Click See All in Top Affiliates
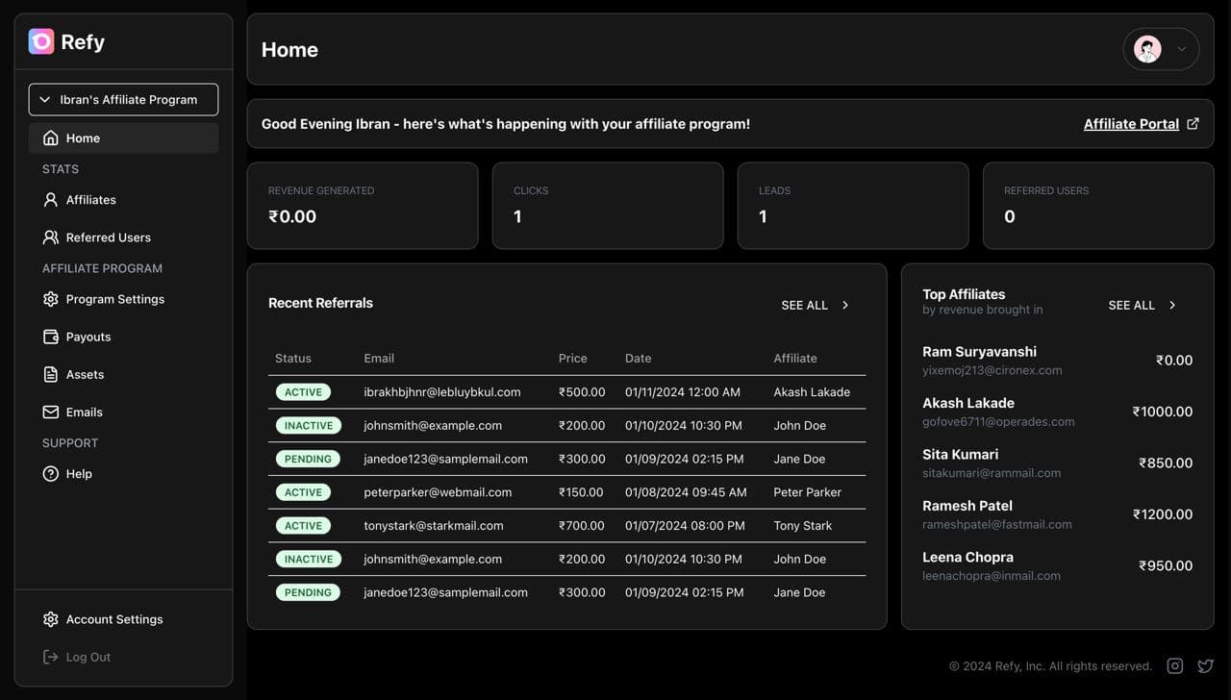This screenshot has height=700, width=1231. click(1142, 305)
